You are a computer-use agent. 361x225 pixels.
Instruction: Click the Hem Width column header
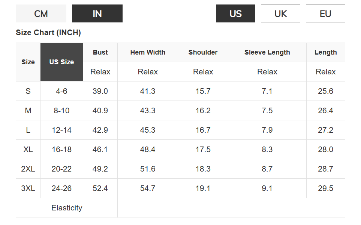[x=148, y=52]
